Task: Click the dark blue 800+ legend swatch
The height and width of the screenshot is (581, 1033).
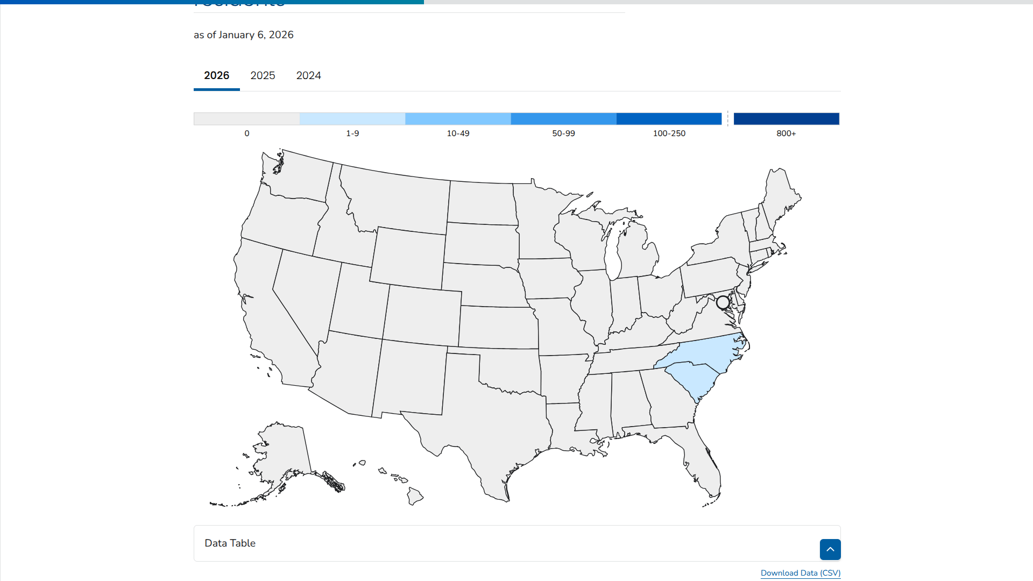Action: (786, 119)
